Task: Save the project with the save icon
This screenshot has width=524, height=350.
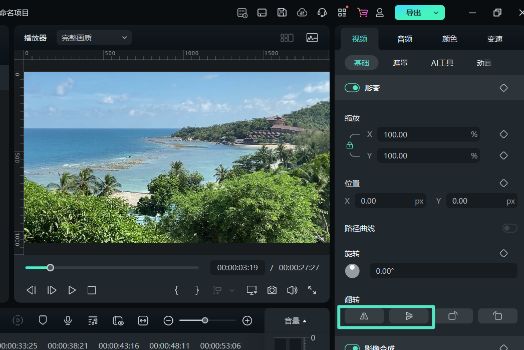Action: (282, 13)
